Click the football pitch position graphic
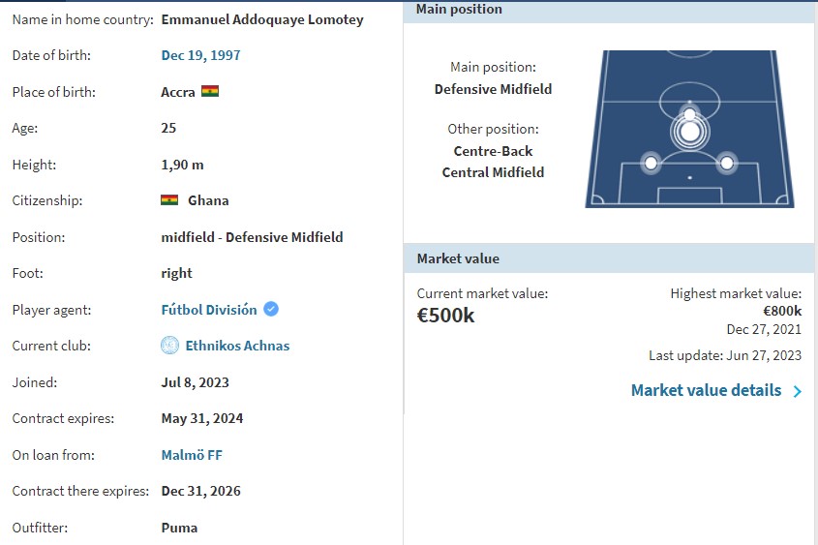This screenshot has width=818, height=545. point(689,129)
